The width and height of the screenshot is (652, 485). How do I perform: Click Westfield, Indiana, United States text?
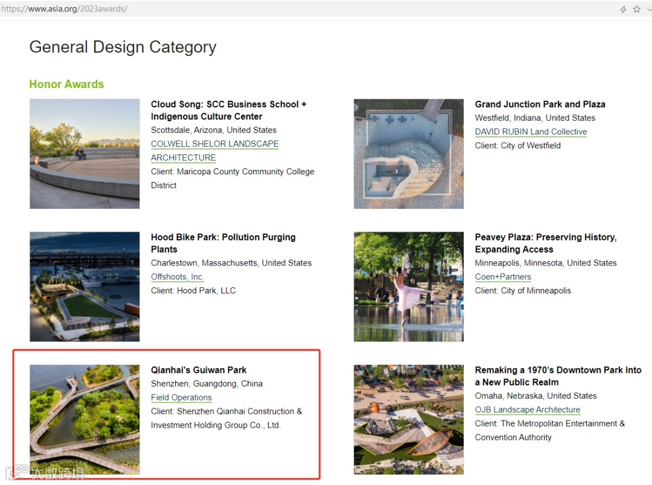[x=535, y=118]
